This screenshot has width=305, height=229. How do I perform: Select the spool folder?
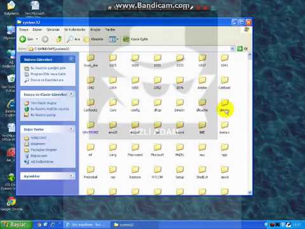coord(224,172)
